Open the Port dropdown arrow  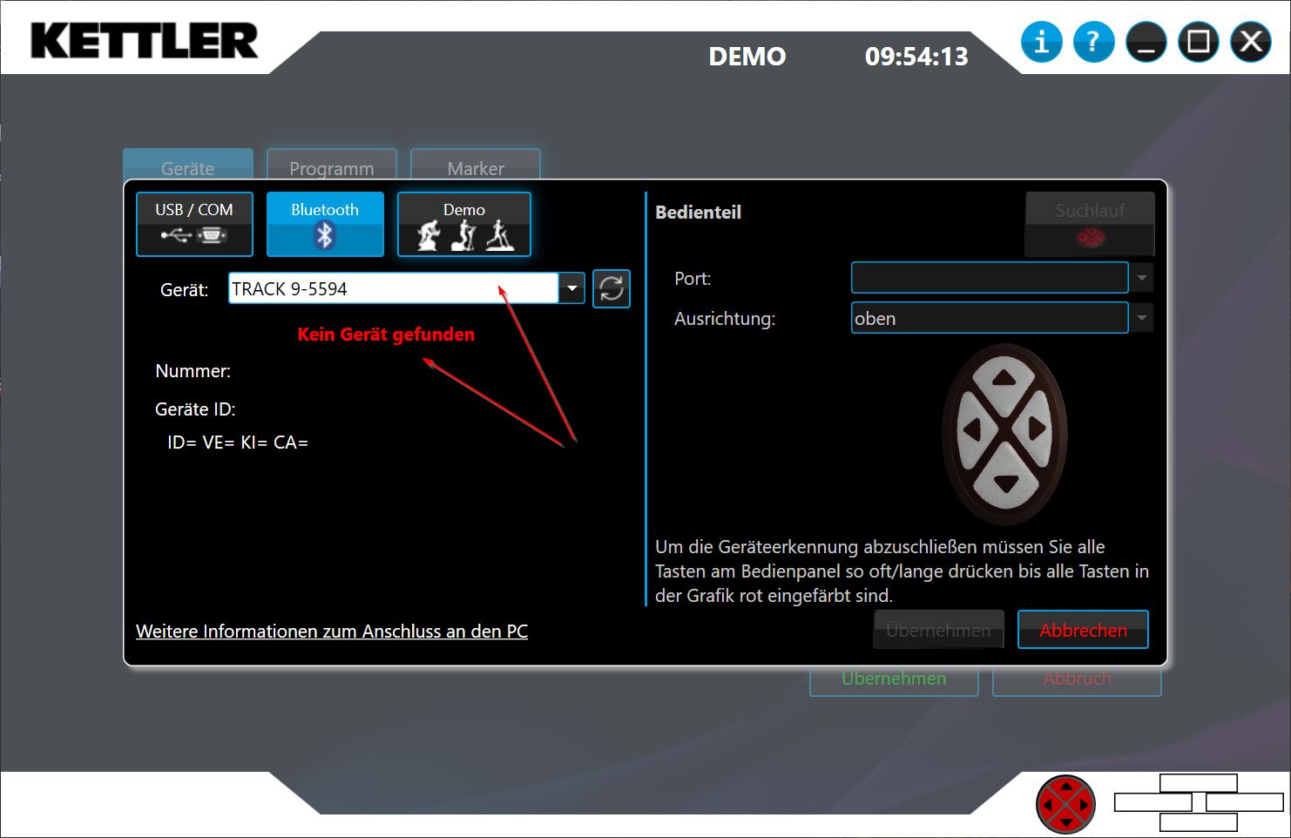(x=1141, y=278)
